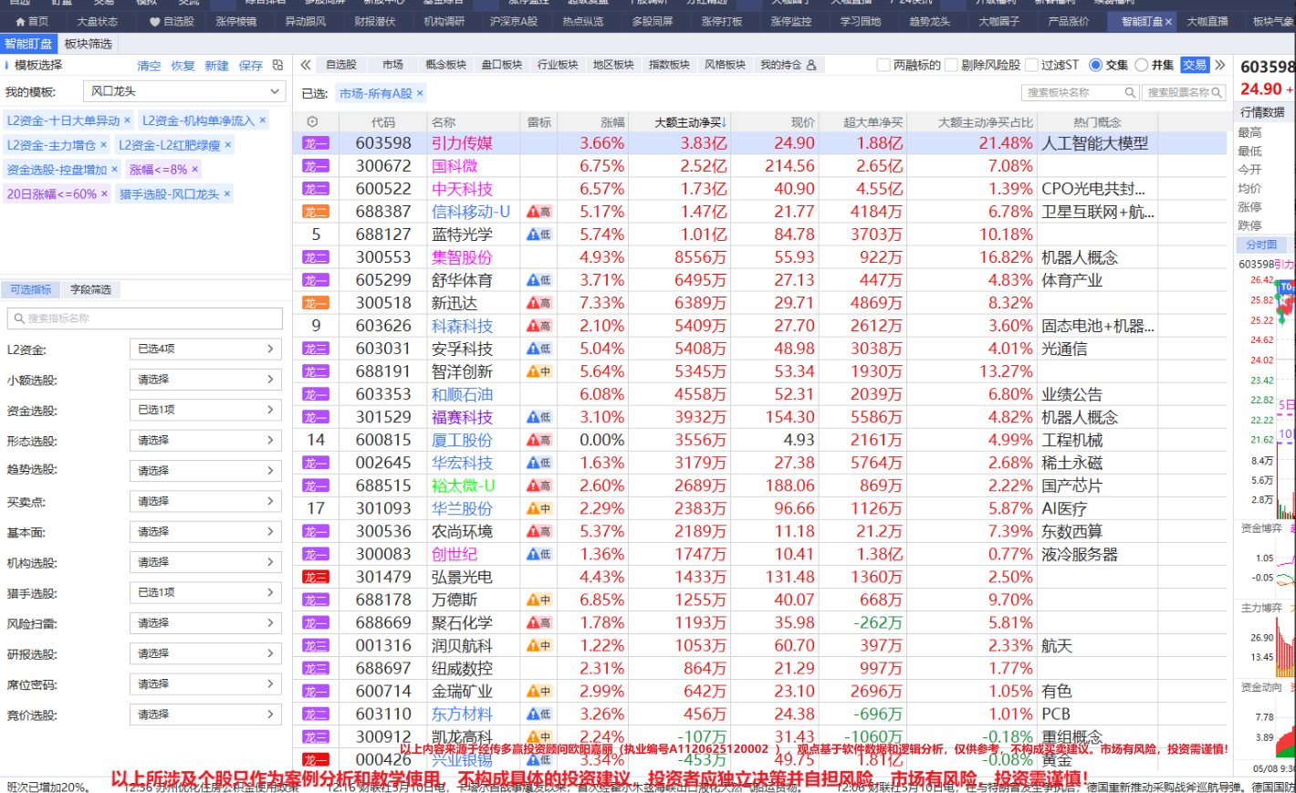This screenshot has height=793, width=1296.
Task: Collapse panel with the double left chevron
Action: pyautogui.click(x=306, y=65)
